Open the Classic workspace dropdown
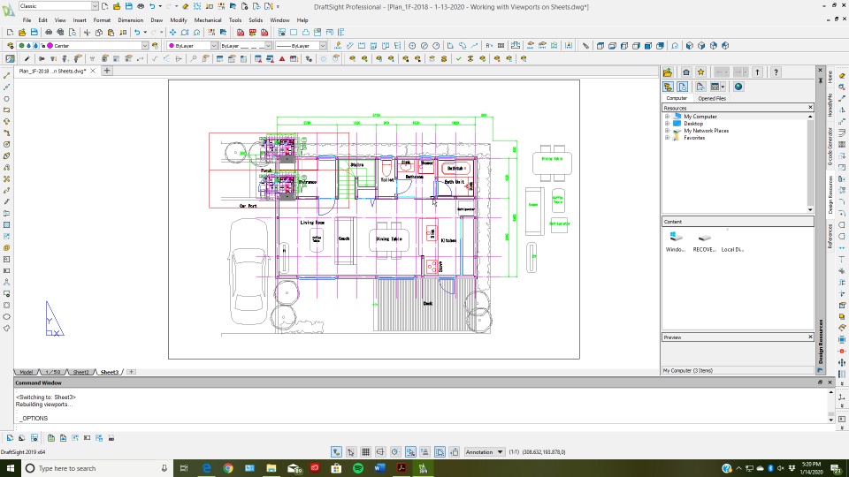 pos(57,6)
